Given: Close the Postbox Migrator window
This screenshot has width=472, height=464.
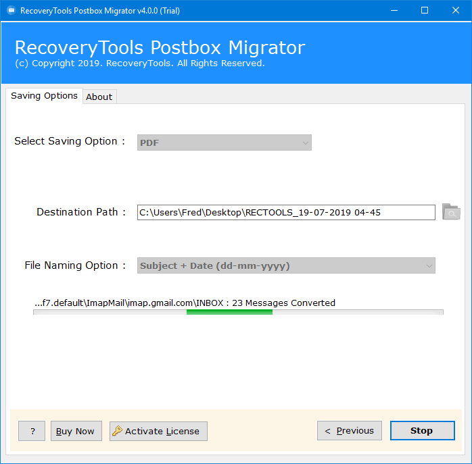Looking at the screenshot, I should pos(456,11).
